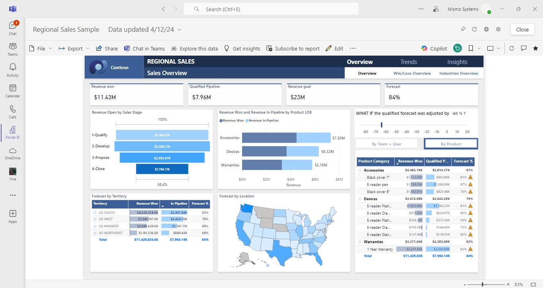Click the Subscribe to report button

(293, 48)
